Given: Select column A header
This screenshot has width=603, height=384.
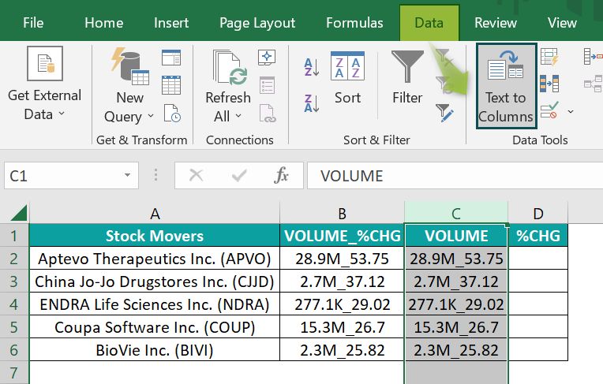Looking at the screenshot, I should click(x=155, y=214).
